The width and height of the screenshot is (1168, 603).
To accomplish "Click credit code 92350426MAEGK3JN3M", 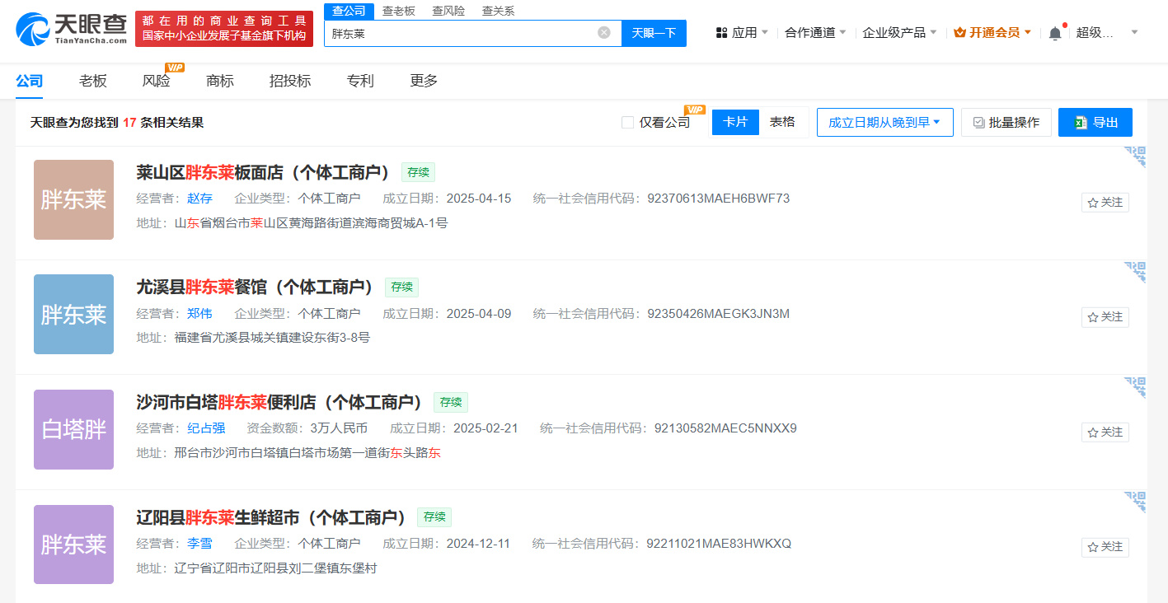I will [x=719, y=314].
